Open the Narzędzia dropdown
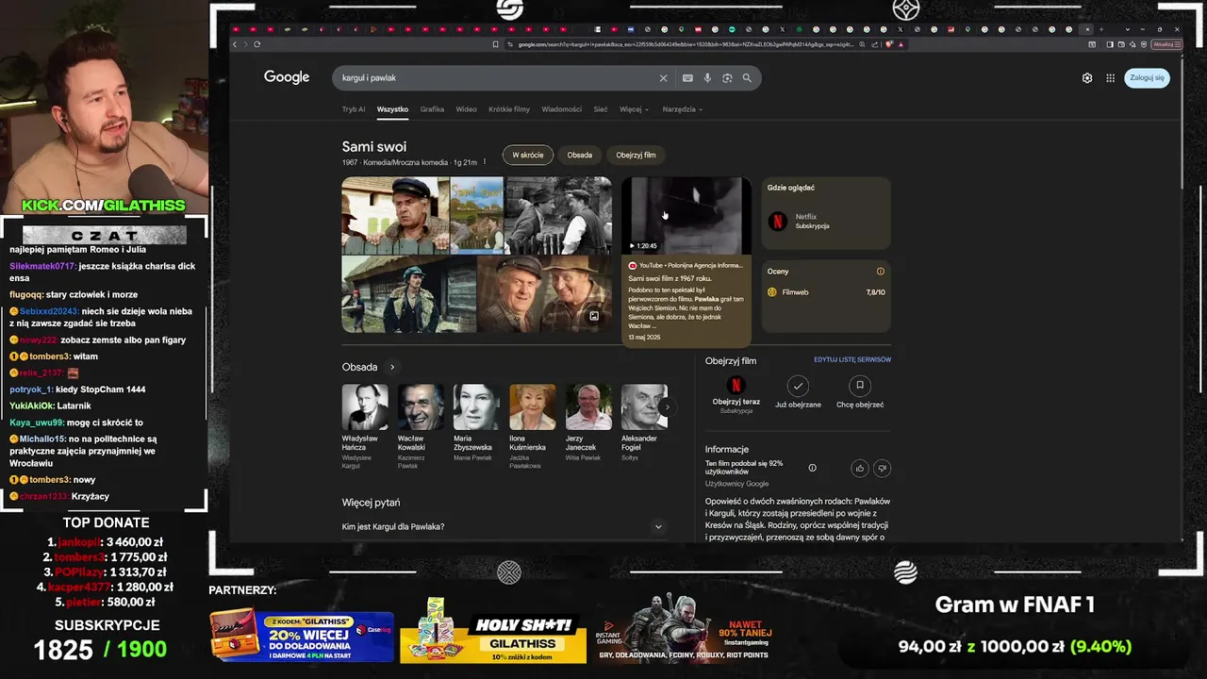Image resolution: width=1207 pixels, height=679 pixels. pyautogui.click(x=682, y=109)
